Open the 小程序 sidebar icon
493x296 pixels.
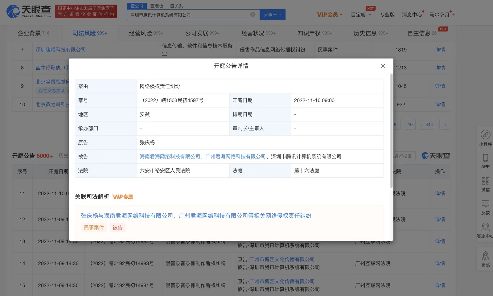(x=485, y=138)
